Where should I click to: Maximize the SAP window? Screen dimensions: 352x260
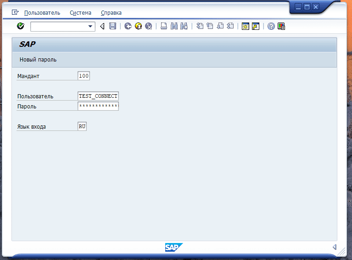coord(307,7)
